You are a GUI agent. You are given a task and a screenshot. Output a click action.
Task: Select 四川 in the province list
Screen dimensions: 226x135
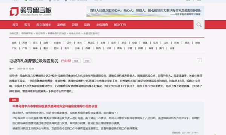click(x=56, y=48)
